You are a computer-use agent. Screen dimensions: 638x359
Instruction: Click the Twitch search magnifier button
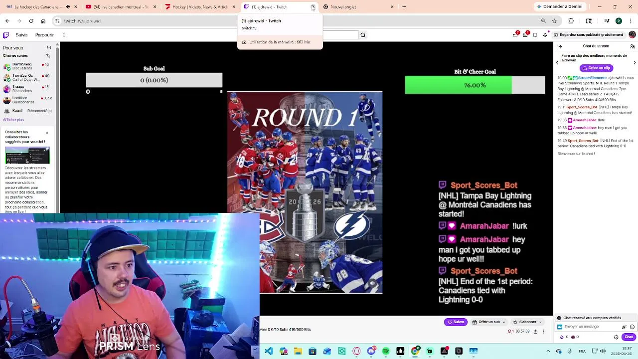click(363, 35)
